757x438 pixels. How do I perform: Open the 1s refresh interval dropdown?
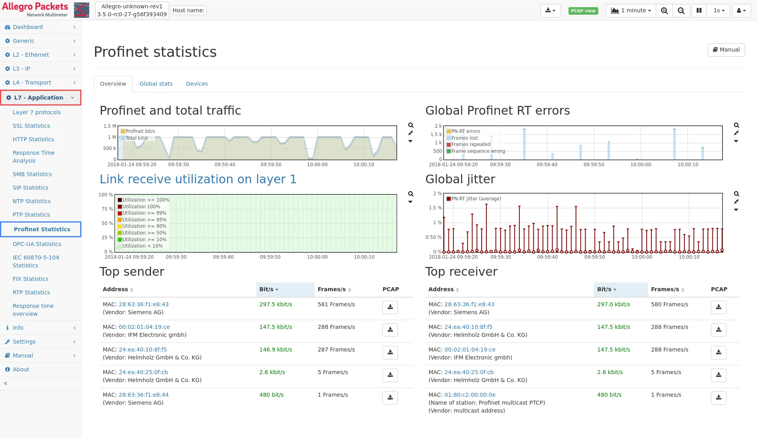(x=719, y=11)
